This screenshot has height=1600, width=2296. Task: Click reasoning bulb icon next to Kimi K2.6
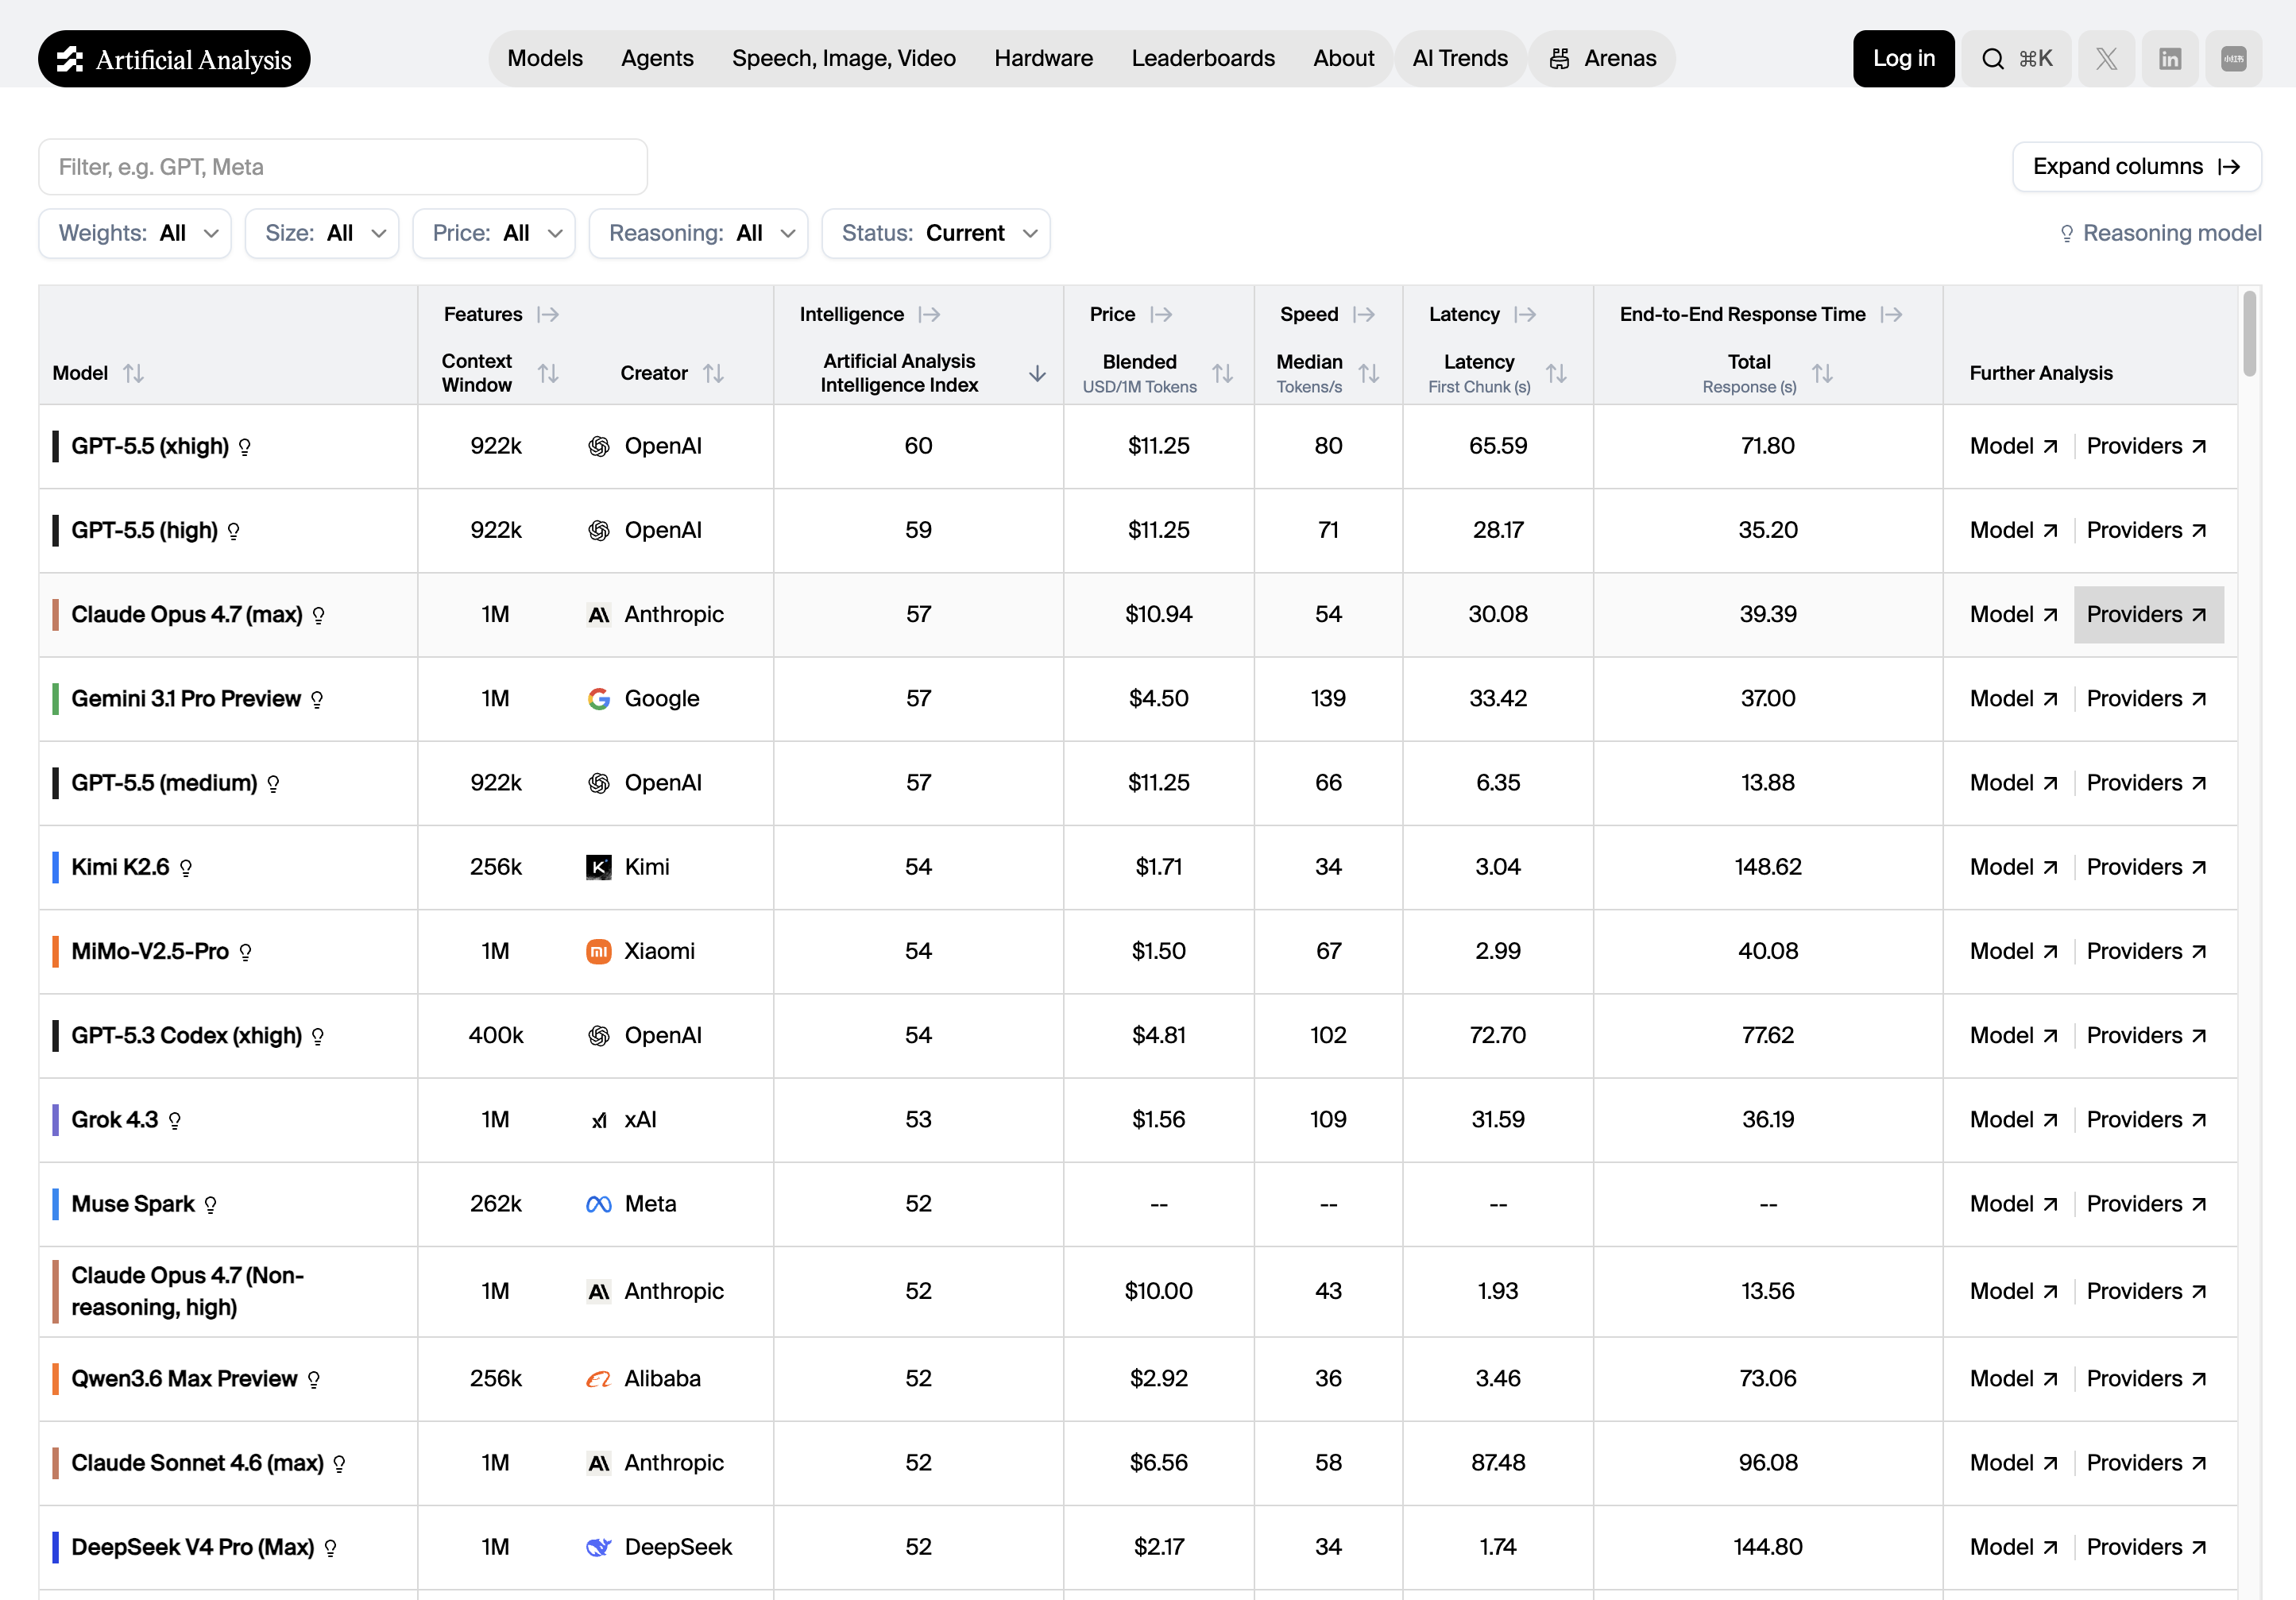(185, 868)
